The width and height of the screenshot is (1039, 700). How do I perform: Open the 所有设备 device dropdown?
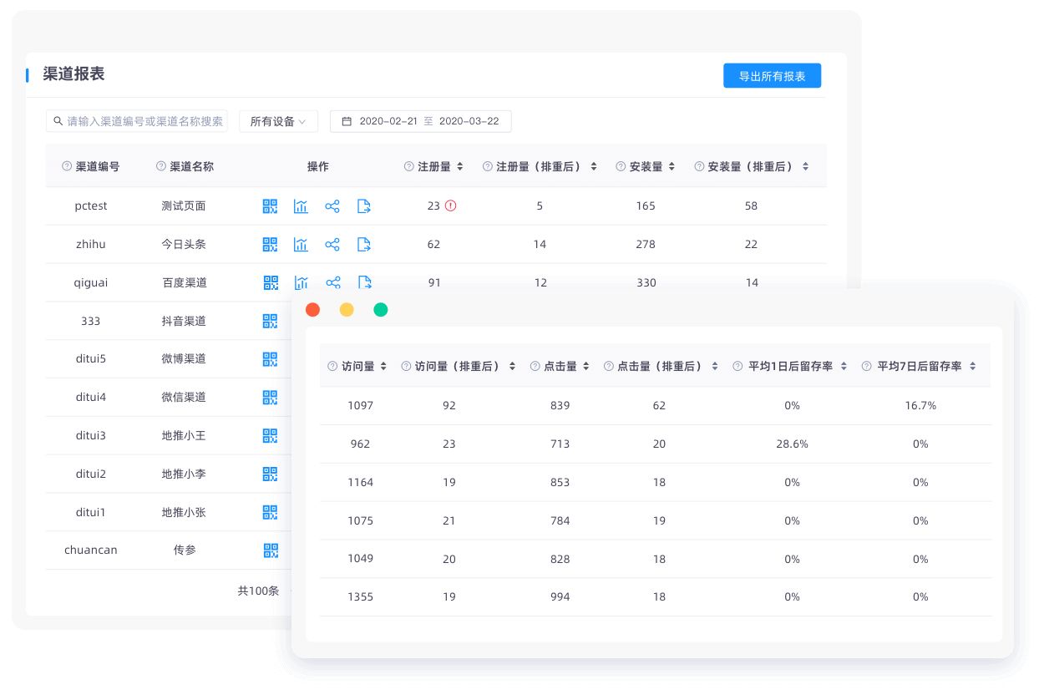(x=278, y=121)
